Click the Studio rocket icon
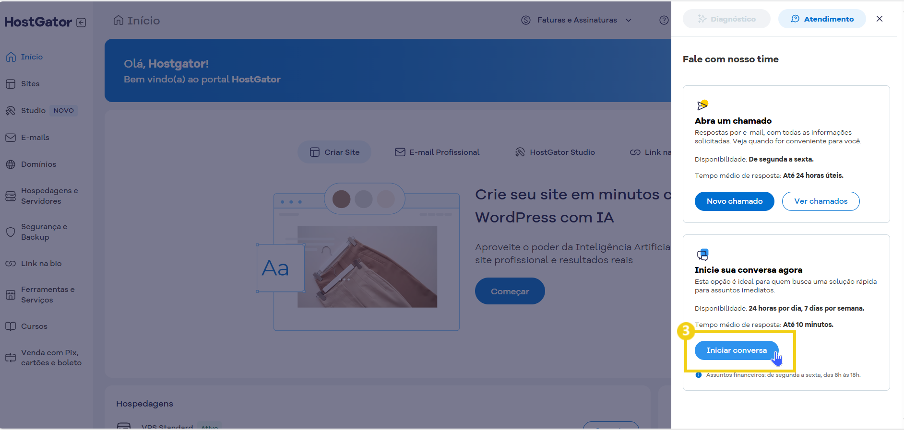The image size is (904, 430). (x=11, y=111)
